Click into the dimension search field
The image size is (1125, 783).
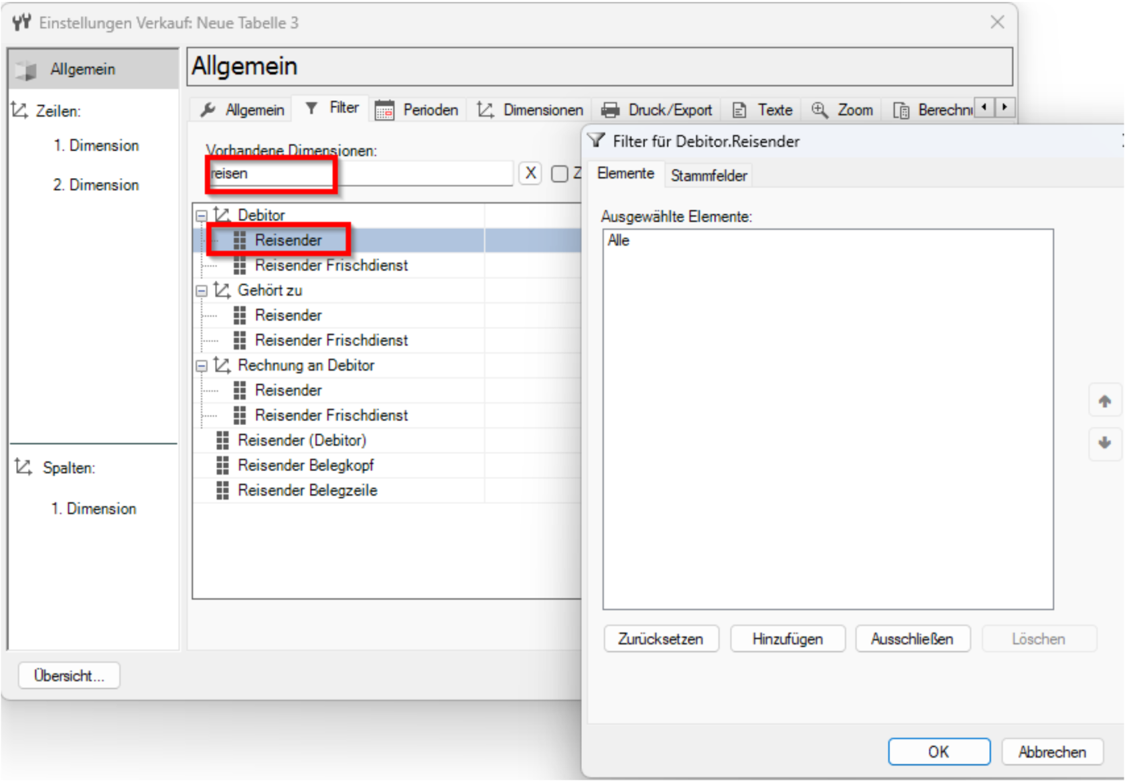(x=360, y=173)
